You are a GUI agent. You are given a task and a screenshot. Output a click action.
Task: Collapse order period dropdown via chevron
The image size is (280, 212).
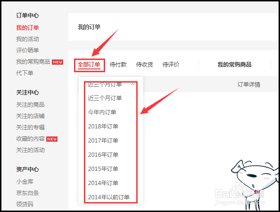132,84
